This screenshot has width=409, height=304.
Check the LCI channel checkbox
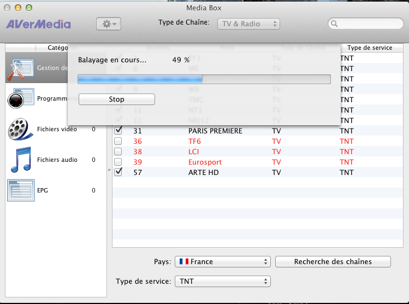point(118,151)
